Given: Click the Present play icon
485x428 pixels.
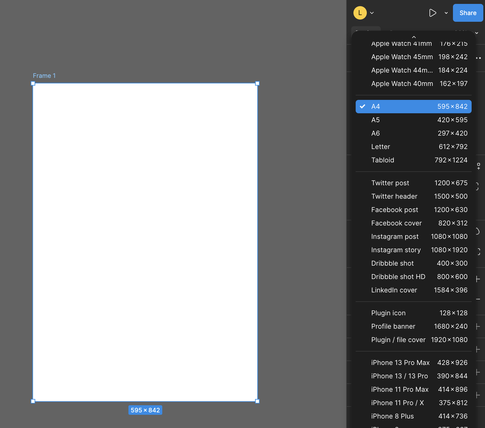Looking at the screenshot, I should (432, 13).
